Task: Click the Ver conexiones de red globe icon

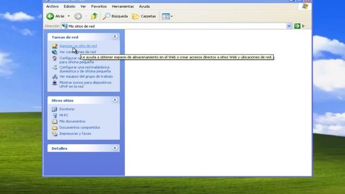Action: [x=54, y=52]
